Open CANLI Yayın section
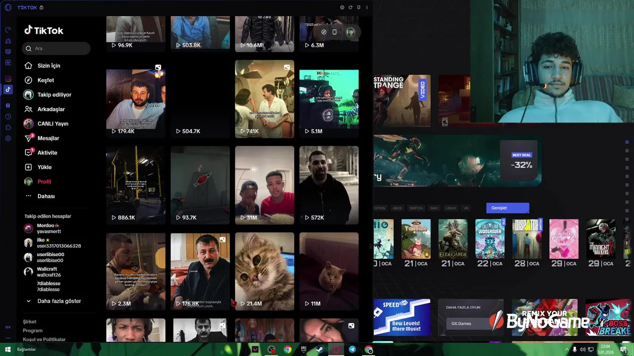Viewport: 634px width, 356px height. tap(46, 124)
